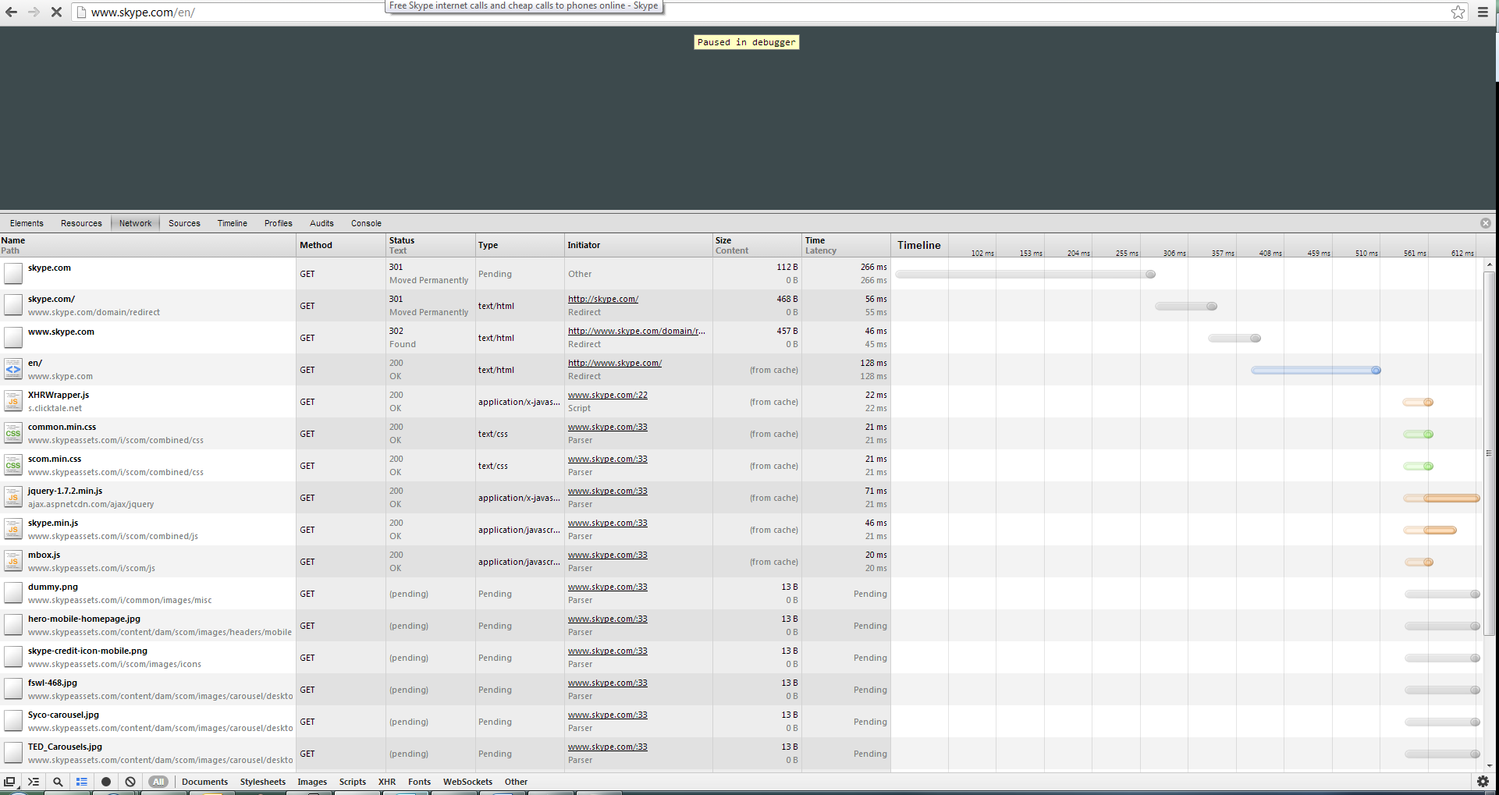The width and height of the screenshot is (1499, 795).
Task: Select the Syco-carousel.jpg request name
Action: tap(63, 715)
